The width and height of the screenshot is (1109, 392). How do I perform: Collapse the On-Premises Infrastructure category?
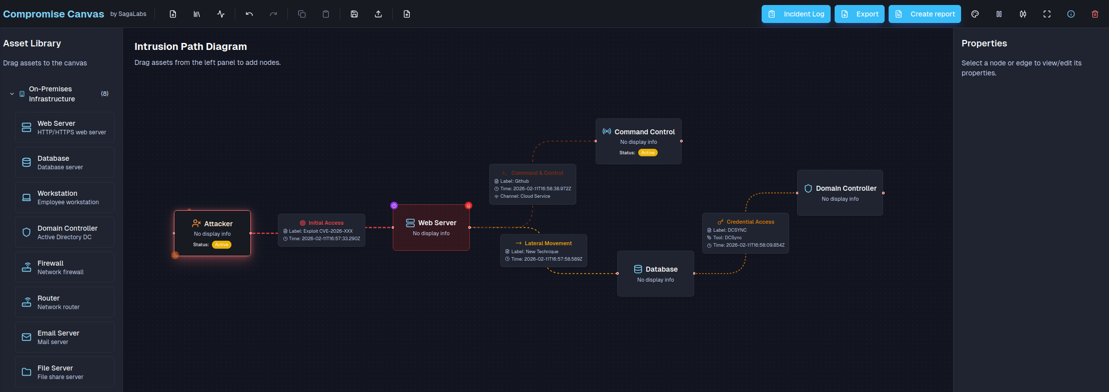tap(12, 94)
